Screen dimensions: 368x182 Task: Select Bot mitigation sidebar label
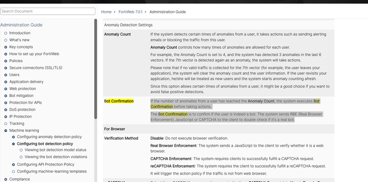[21, 96]
